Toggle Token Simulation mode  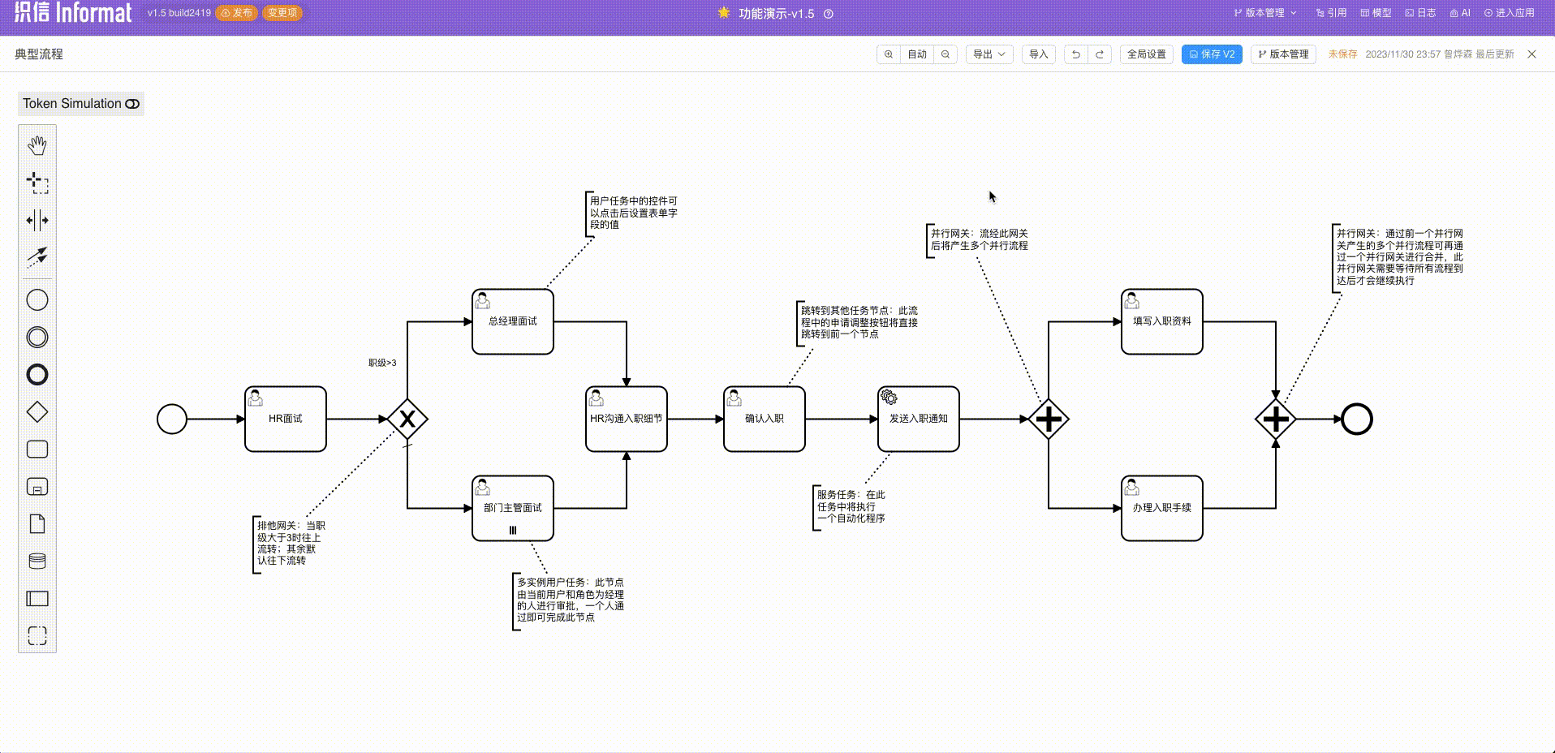[81, 104]
